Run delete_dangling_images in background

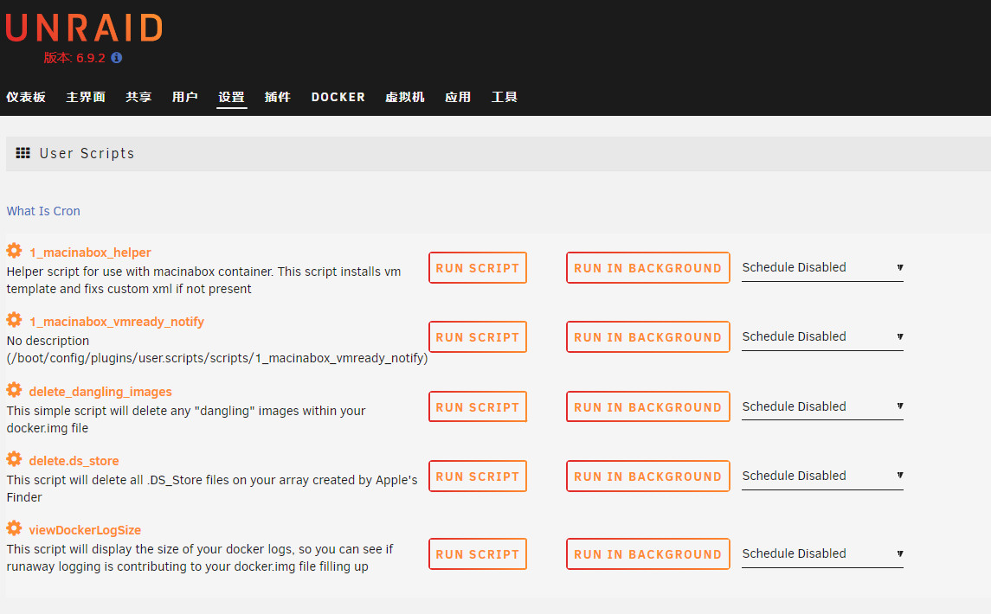(648, 407)
